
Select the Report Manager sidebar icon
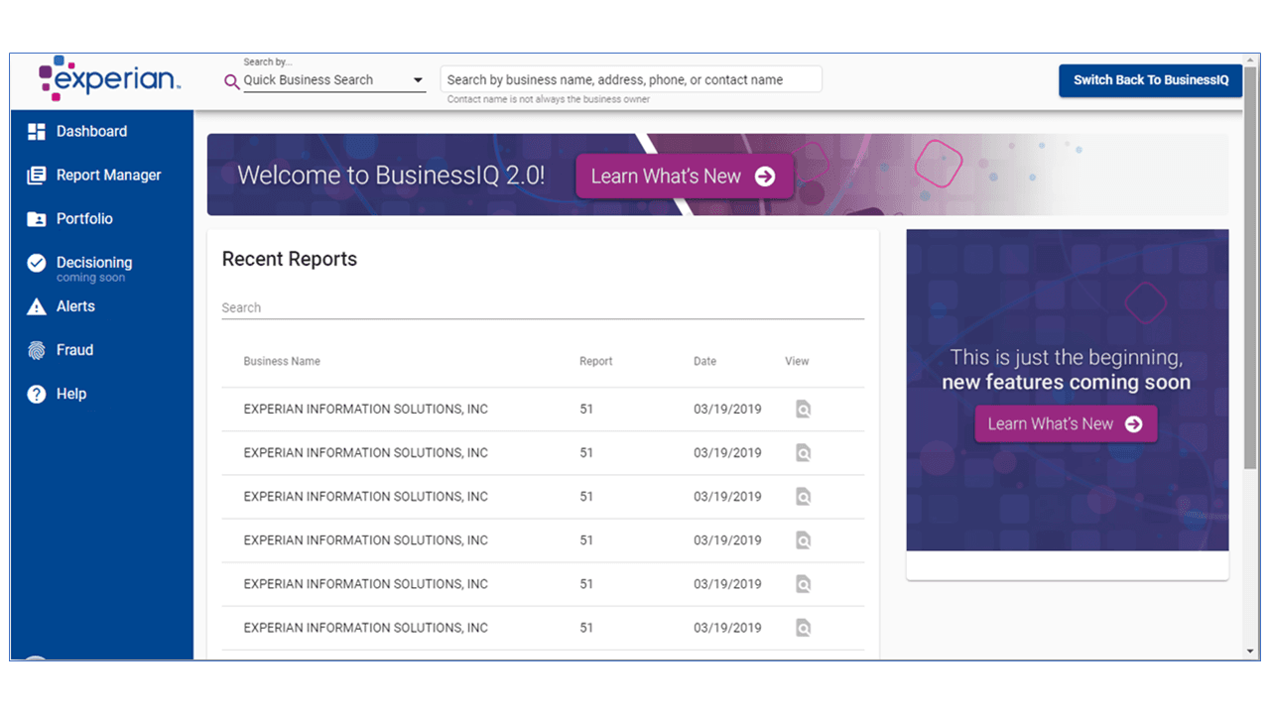click(34, 175)
